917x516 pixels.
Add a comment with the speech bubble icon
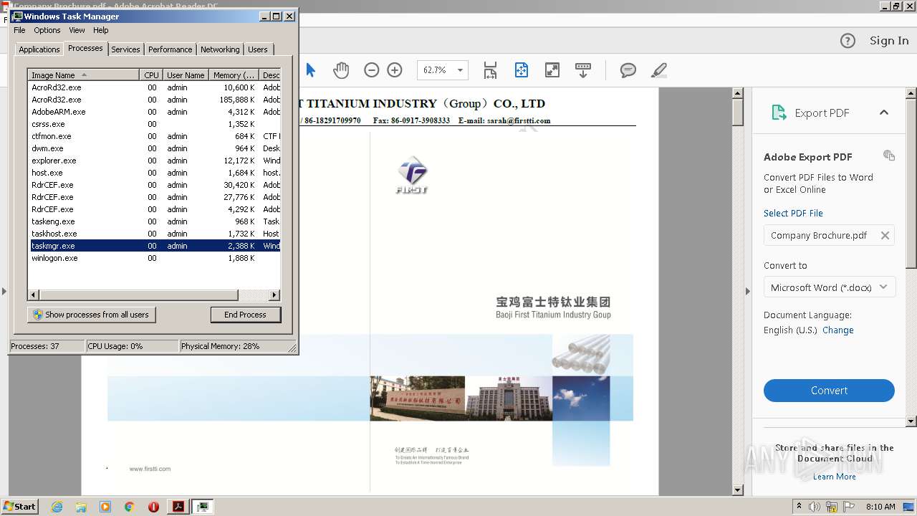[628, 70]
